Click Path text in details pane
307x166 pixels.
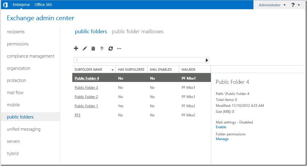tap(232, 94)
